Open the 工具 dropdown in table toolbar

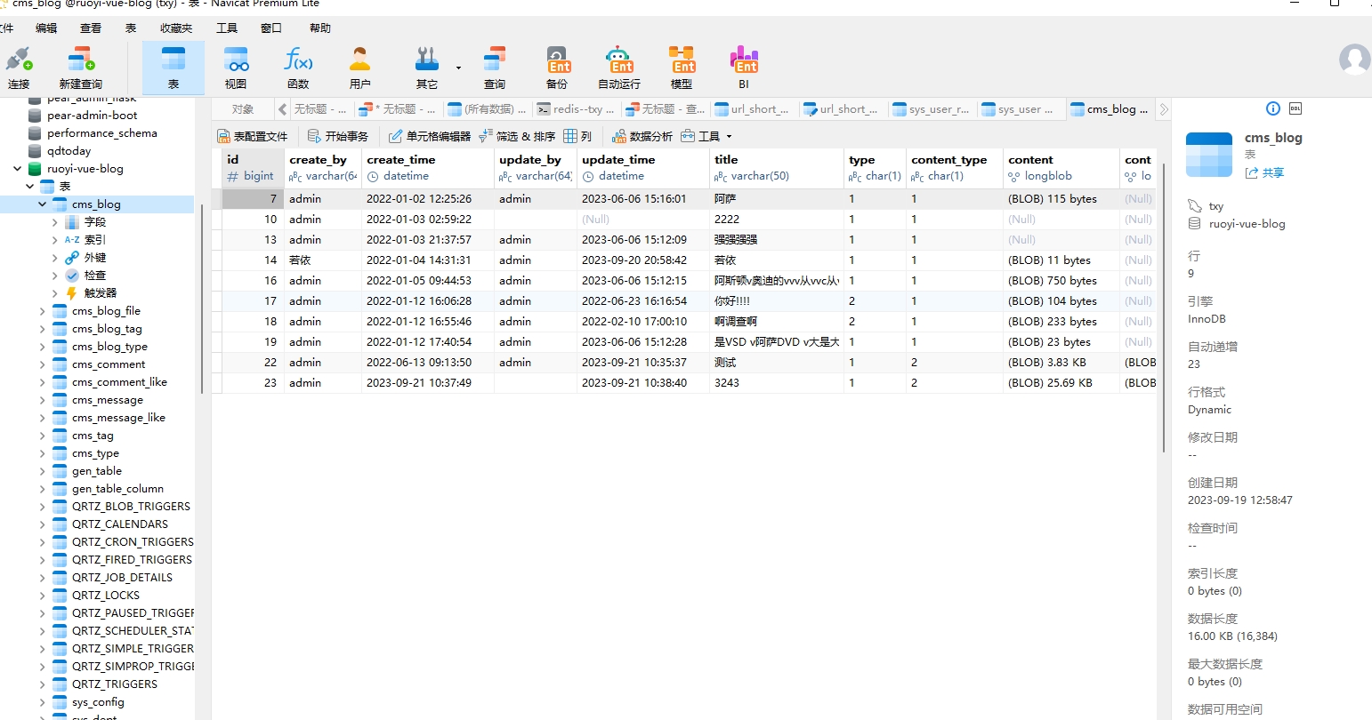(x=707, y=136)
